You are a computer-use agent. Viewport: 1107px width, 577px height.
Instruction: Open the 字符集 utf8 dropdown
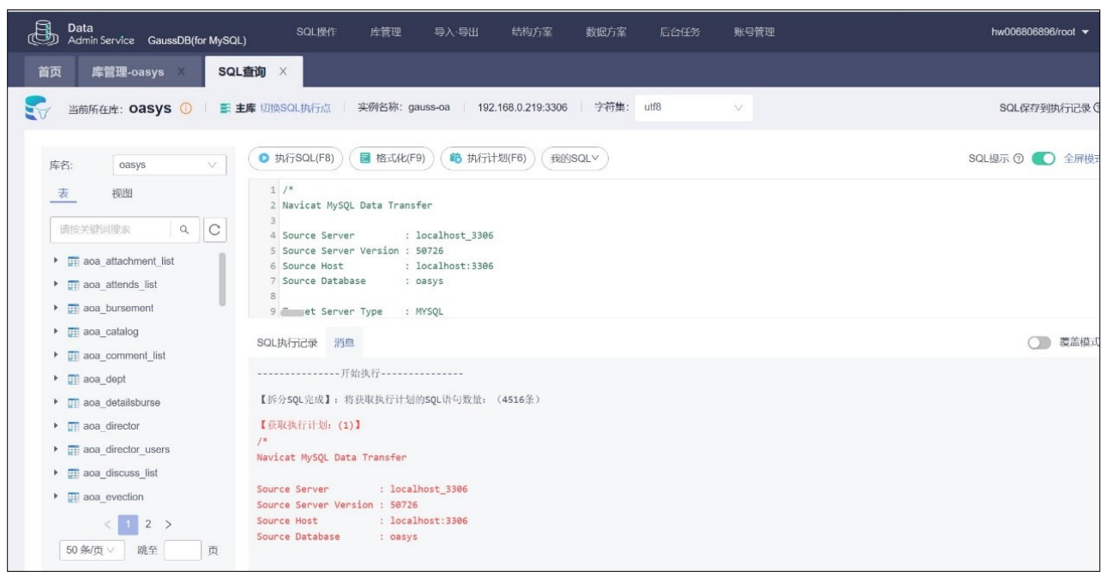[693, 108]
